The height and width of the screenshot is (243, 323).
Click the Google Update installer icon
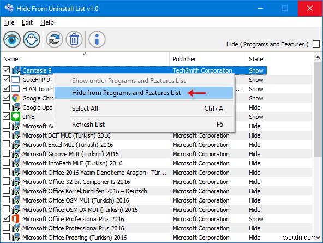point(16,107)
